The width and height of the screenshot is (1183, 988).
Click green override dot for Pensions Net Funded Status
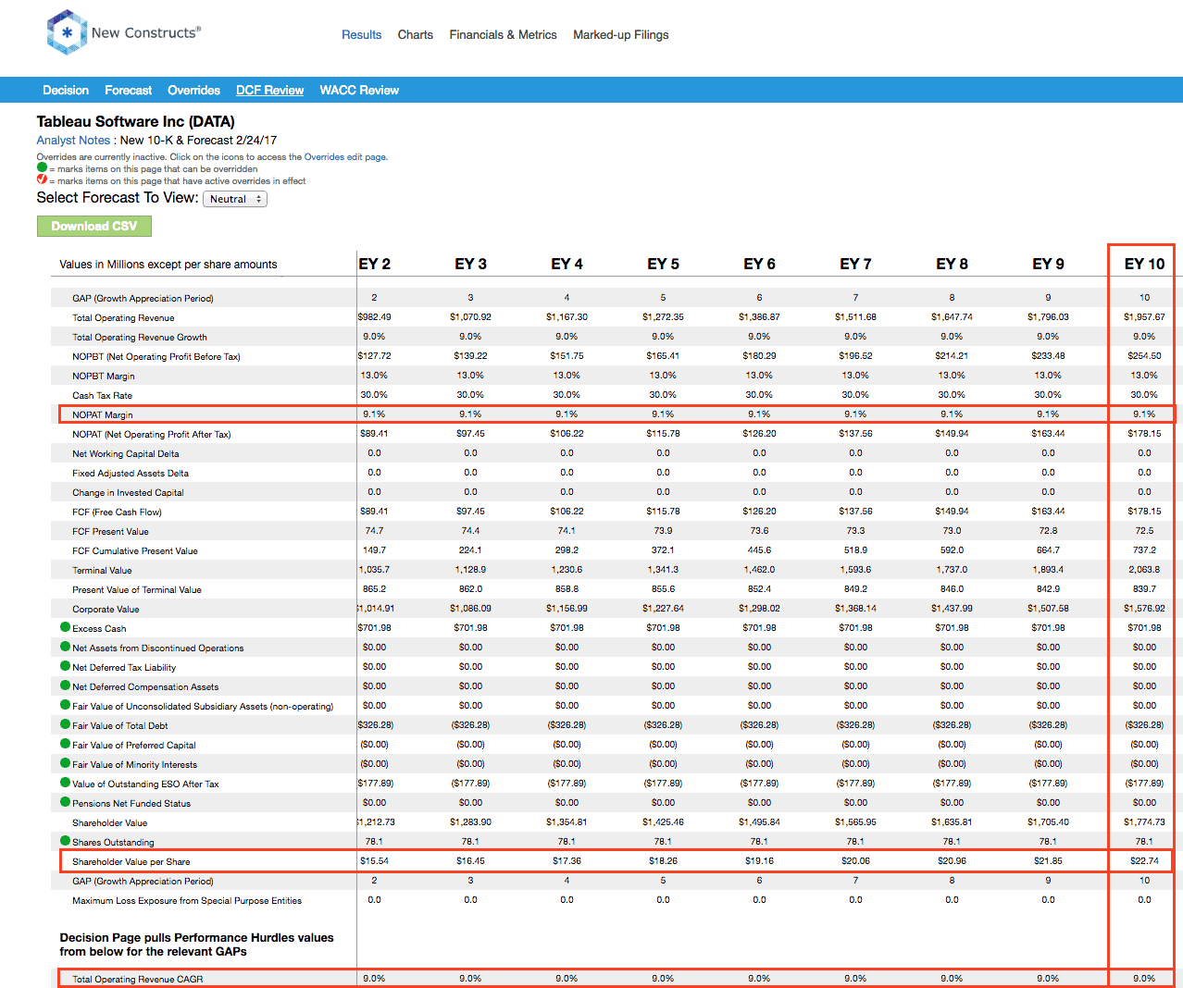pyautogui.click(x=66, y=802)
